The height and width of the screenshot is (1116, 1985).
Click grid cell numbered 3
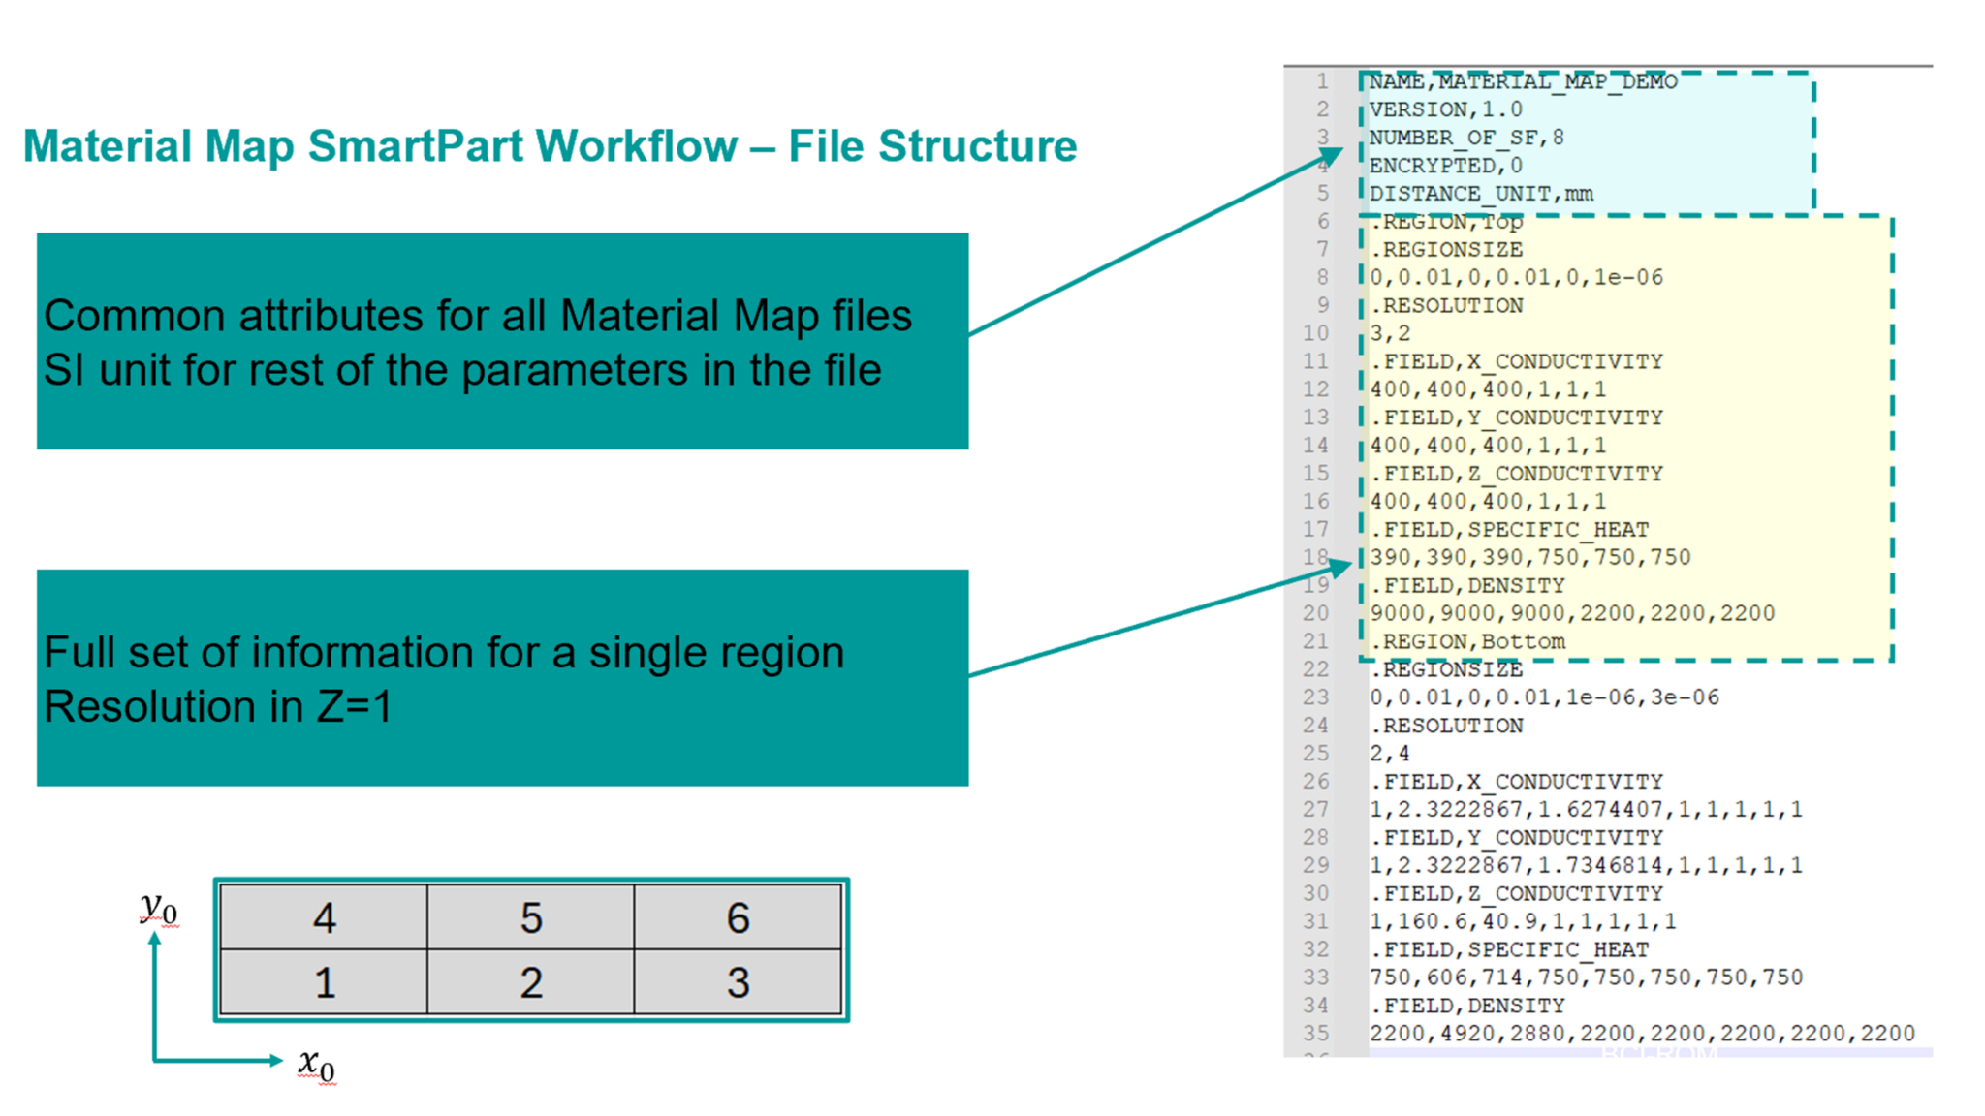[x=738, y=982]
